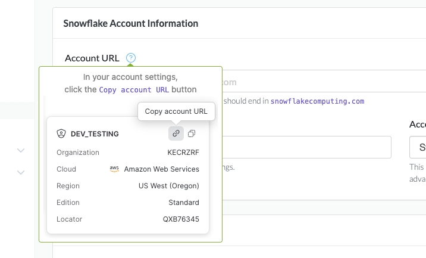The height and width of the screenshot is (258, 426).
Task: Click the Snowflake Account Information heading
Action: (131, 23)
